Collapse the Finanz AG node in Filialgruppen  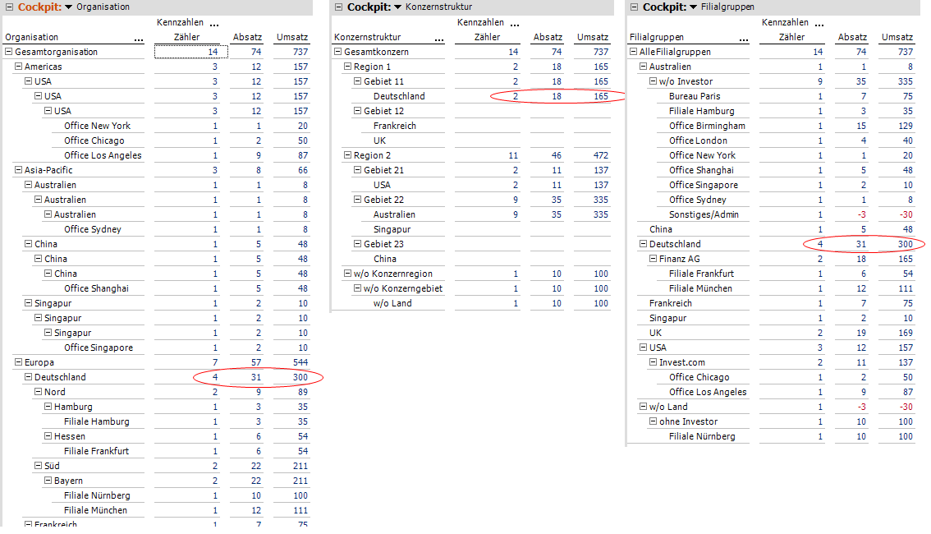pyautogui.click(x=653, y=259)
